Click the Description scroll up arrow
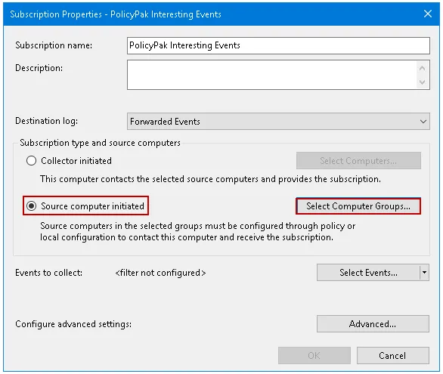The height and width of the screenshot is (374, 443). (422, 68)
